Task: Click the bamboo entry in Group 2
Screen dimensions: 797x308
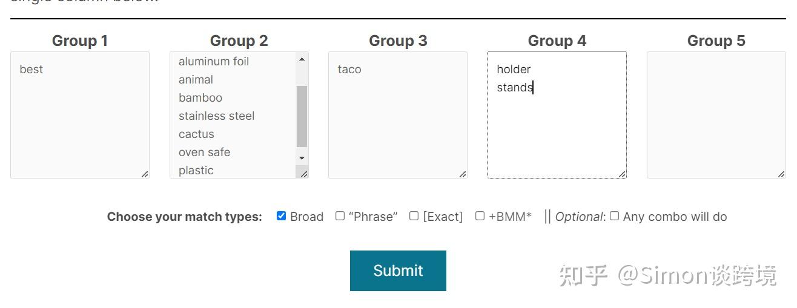Action: tap(200, 98)
